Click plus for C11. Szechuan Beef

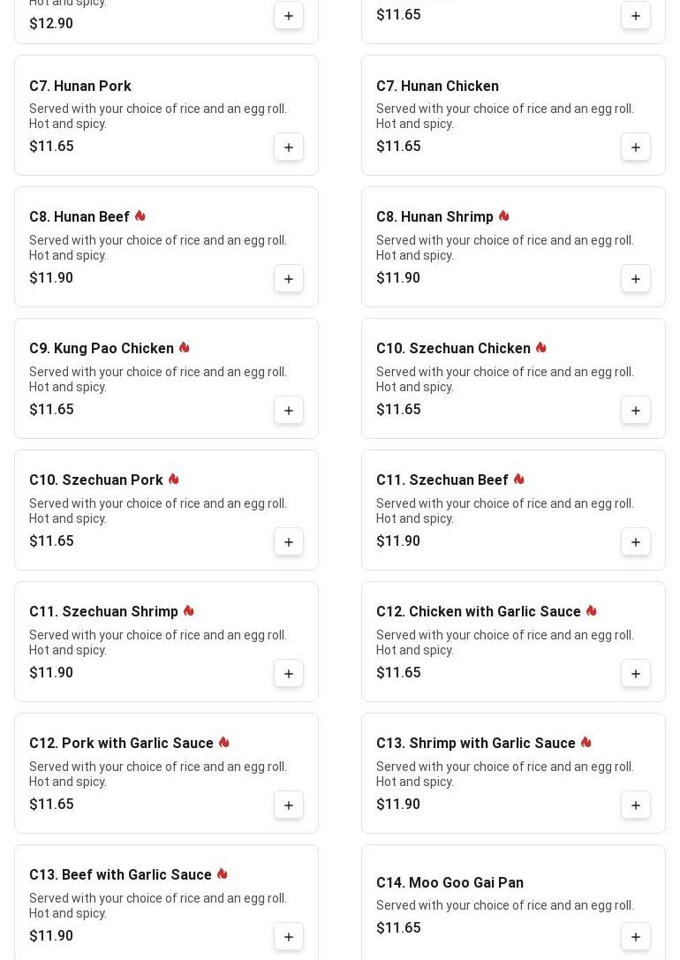point(636,541)
